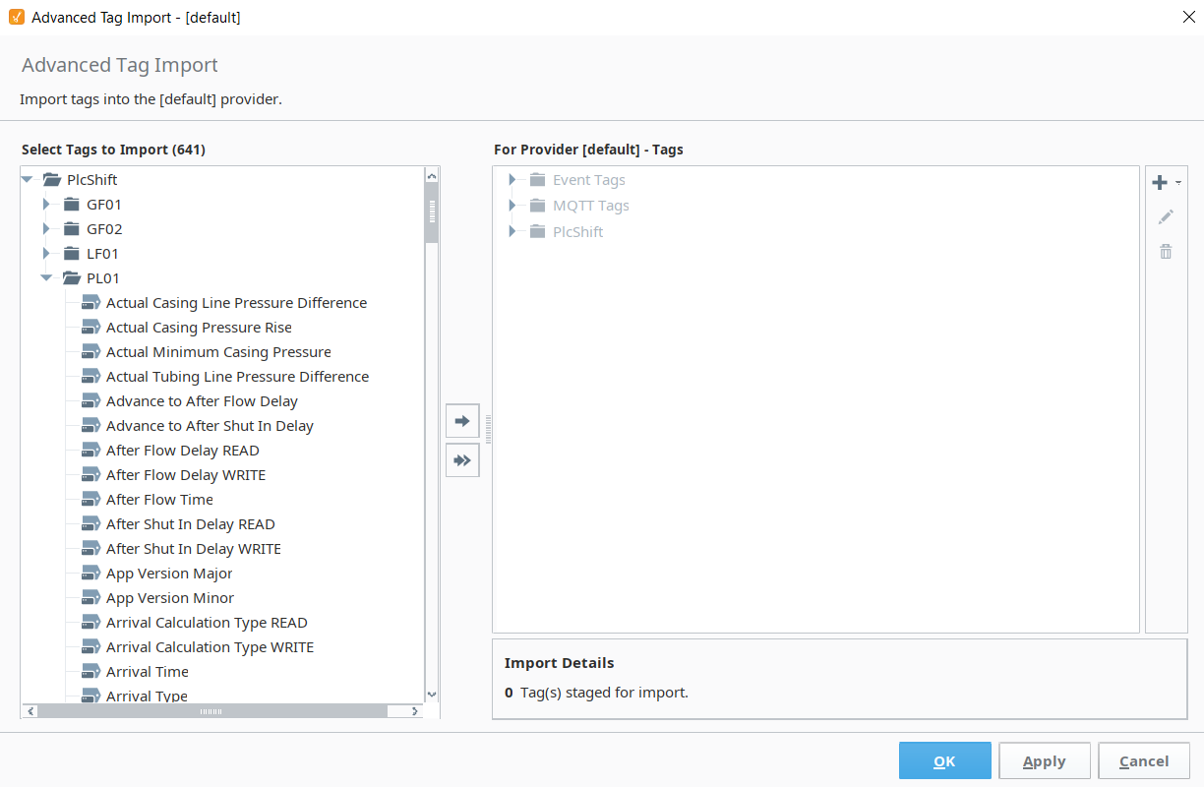The image size is (1204, 787).
Task: Click the double-arrow stage all tags button
Action: [x=462, y=459]
